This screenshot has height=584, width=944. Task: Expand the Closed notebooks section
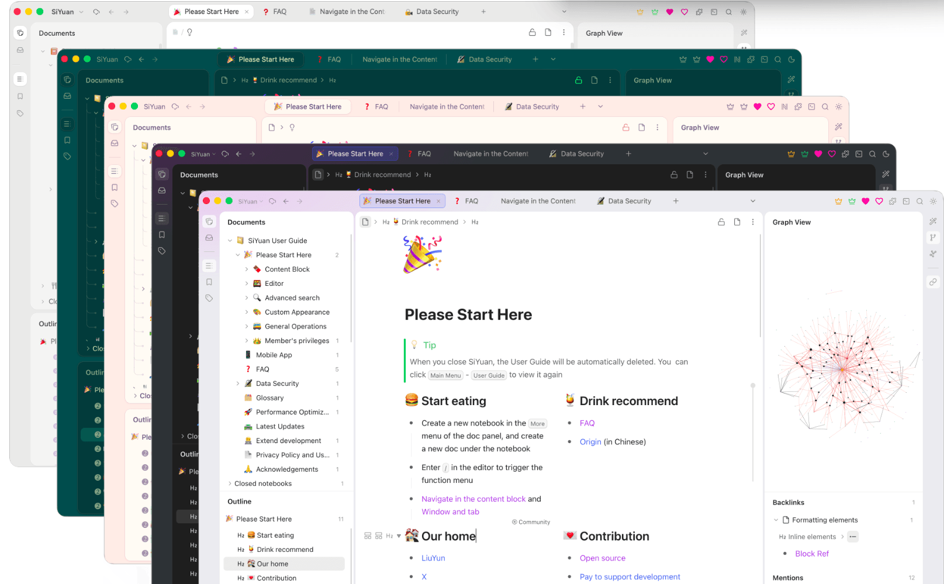coord(230,483)
